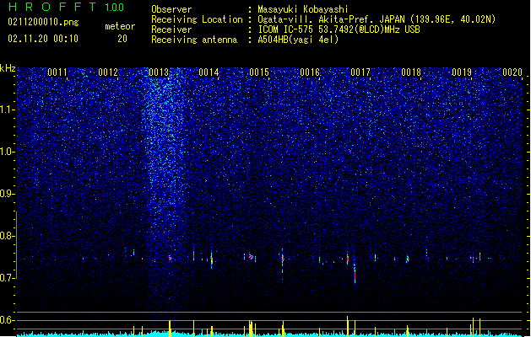Click the 0012 time marker
This screenshot has height=337, width=531.
point(108,72)
